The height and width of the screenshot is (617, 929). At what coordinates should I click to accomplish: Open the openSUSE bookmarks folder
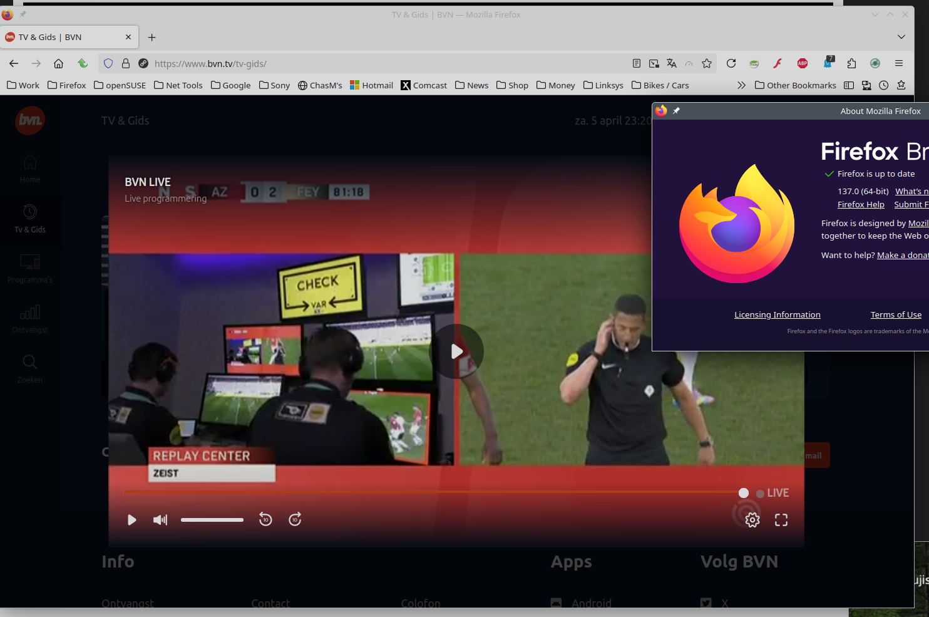[120, 85]
